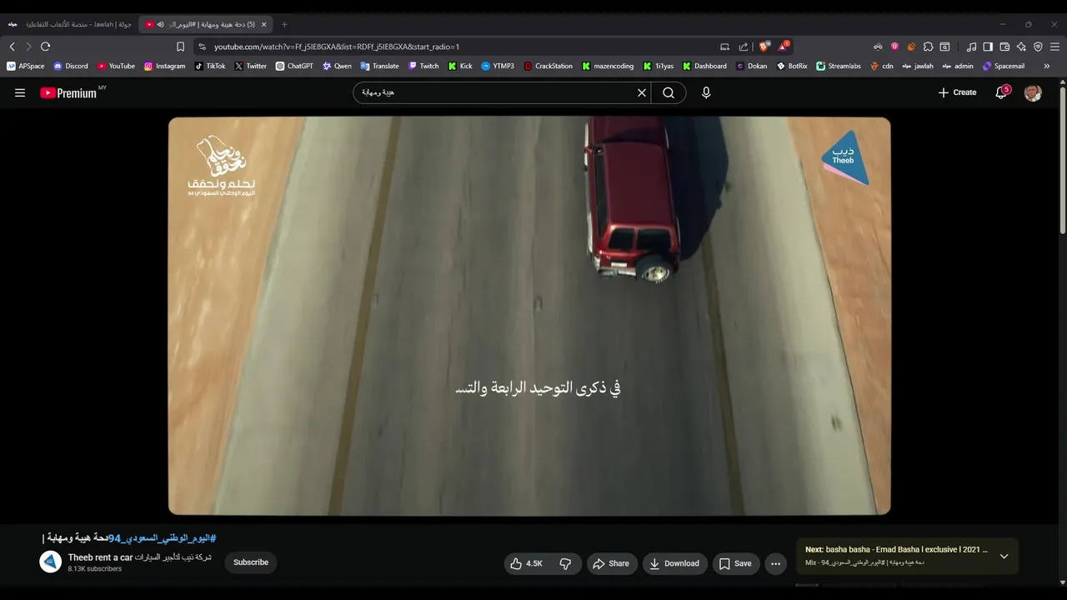Image resolution: width=1067 pixels, height=600 pixels.
Task: Save the video to a playlist
Action: pos(736,563)
